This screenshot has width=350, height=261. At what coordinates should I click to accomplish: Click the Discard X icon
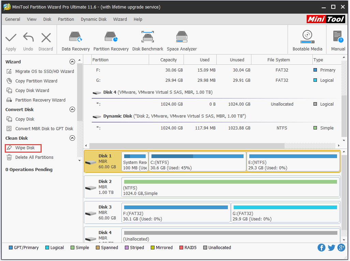click(46, 38)
